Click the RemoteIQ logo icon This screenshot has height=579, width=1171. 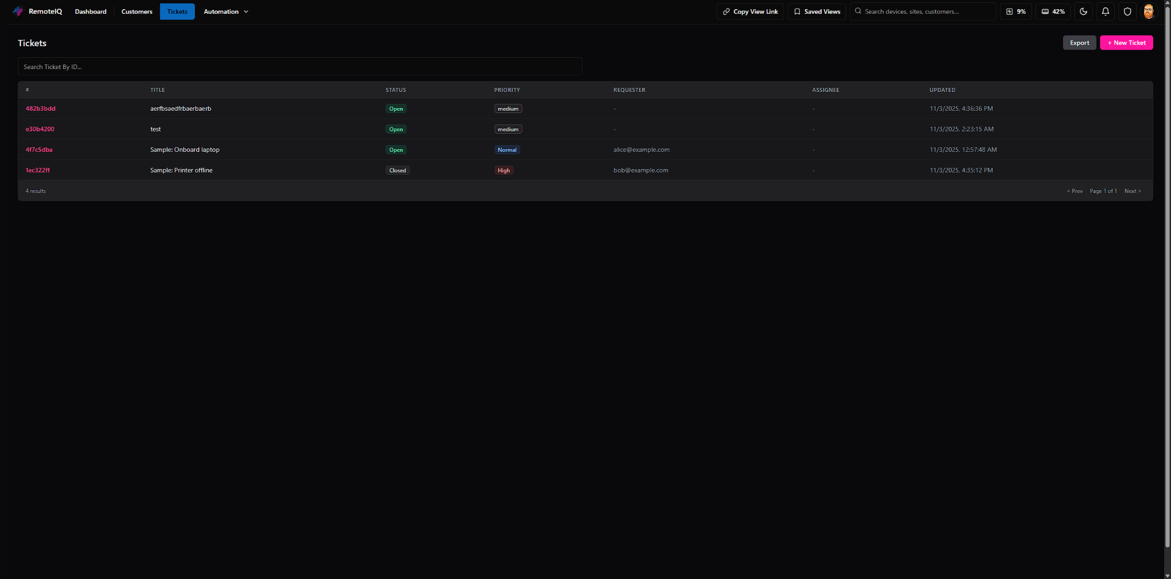(18, 11)
